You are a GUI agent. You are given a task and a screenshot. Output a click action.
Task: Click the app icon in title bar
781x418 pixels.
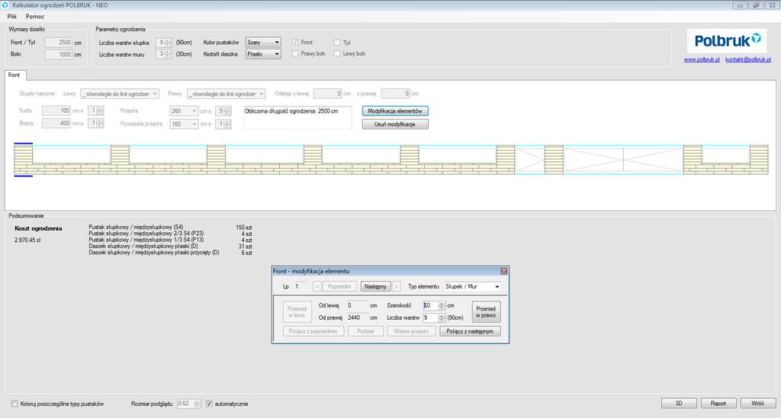5,5
